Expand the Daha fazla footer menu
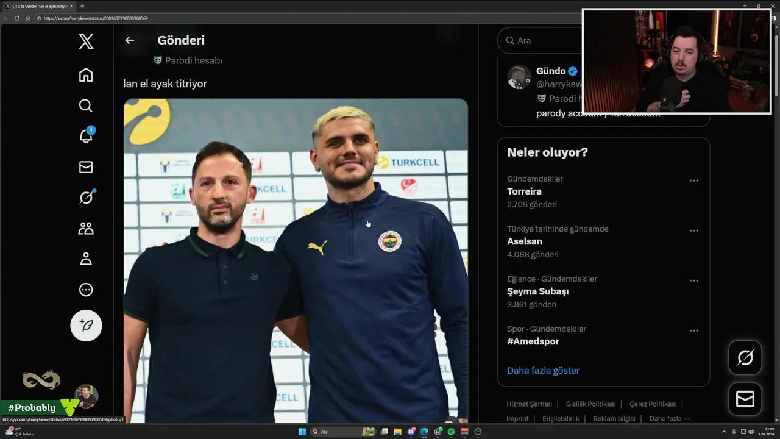The image size is (780, 439). [x=669, y=418]
